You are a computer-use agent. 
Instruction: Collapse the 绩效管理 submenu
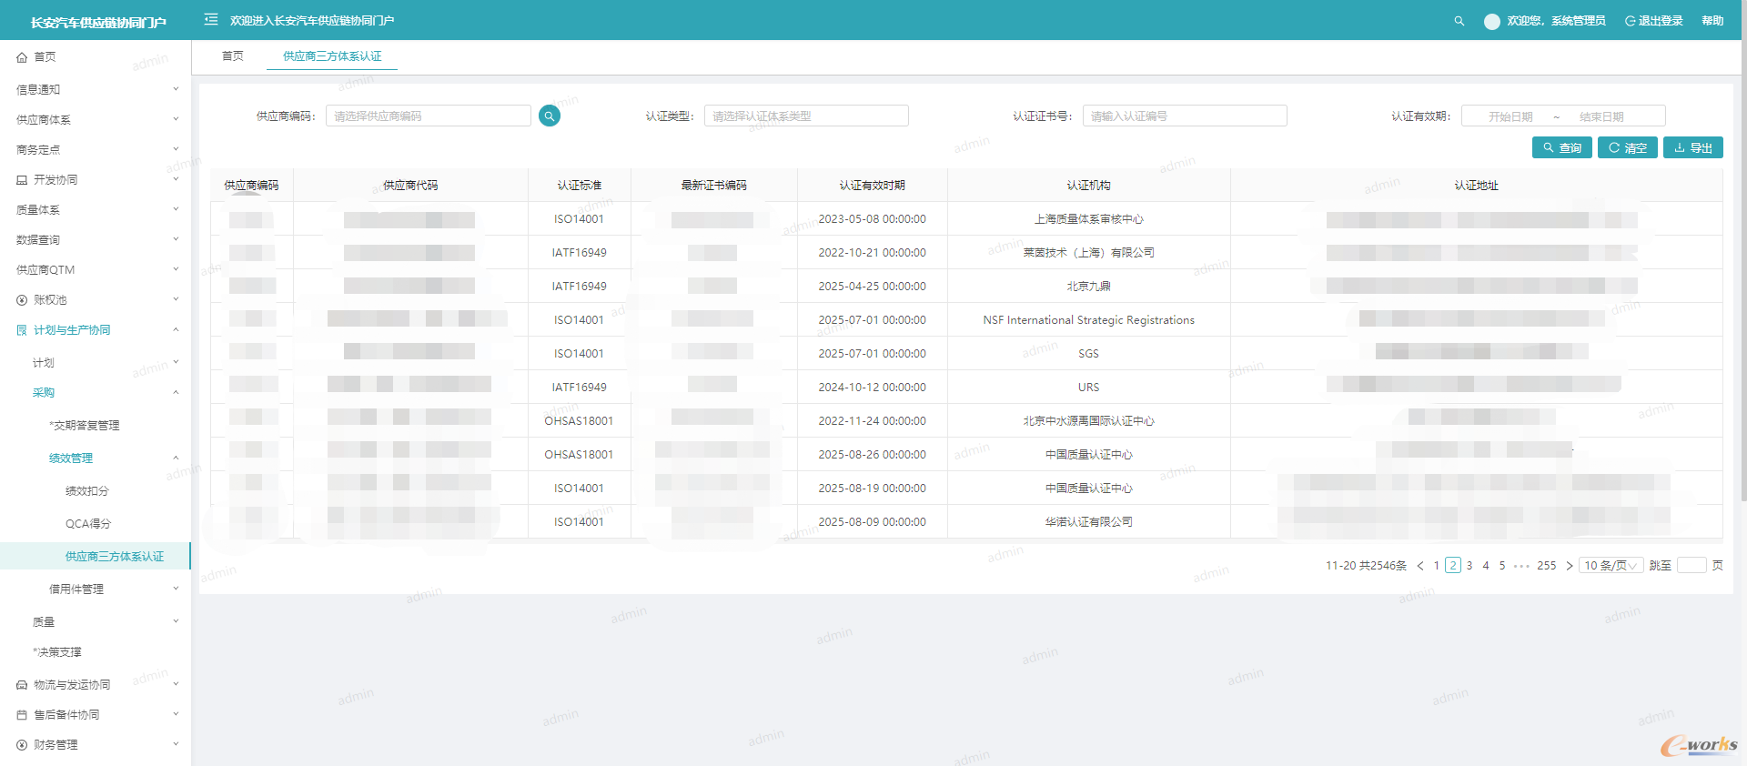tap(96, 458)
